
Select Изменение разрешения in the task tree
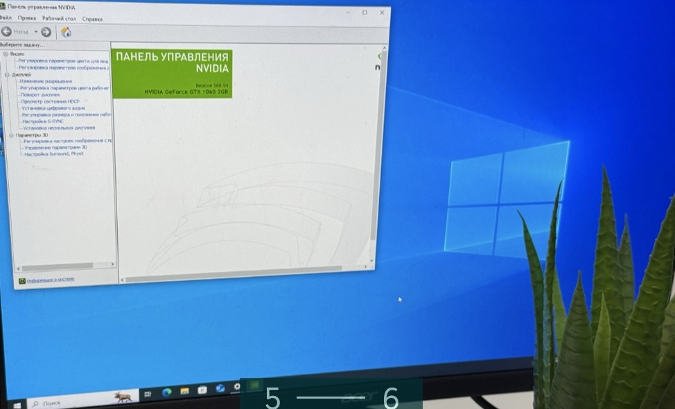pos(45,82)
